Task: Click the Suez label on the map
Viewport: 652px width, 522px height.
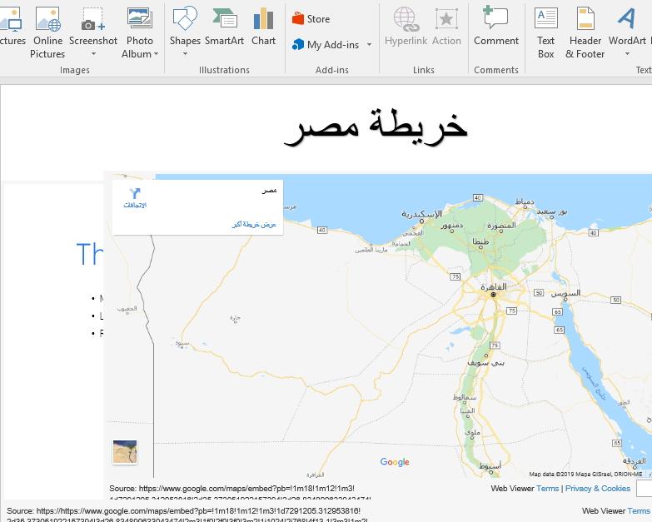Action: [x=565, y=293]
